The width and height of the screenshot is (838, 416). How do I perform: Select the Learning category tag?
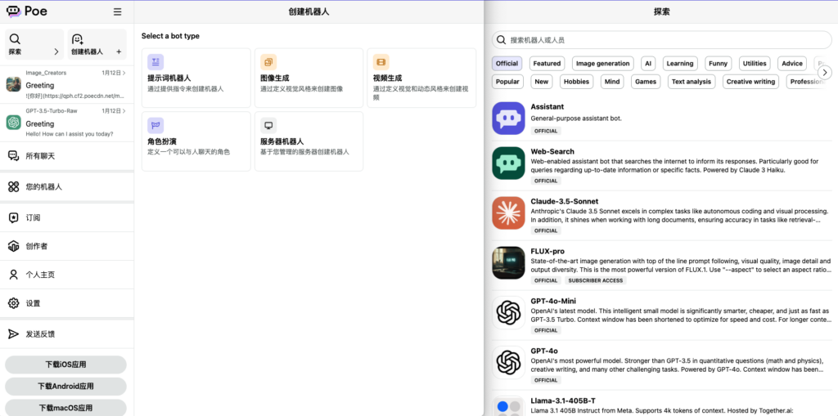point(680,64)
